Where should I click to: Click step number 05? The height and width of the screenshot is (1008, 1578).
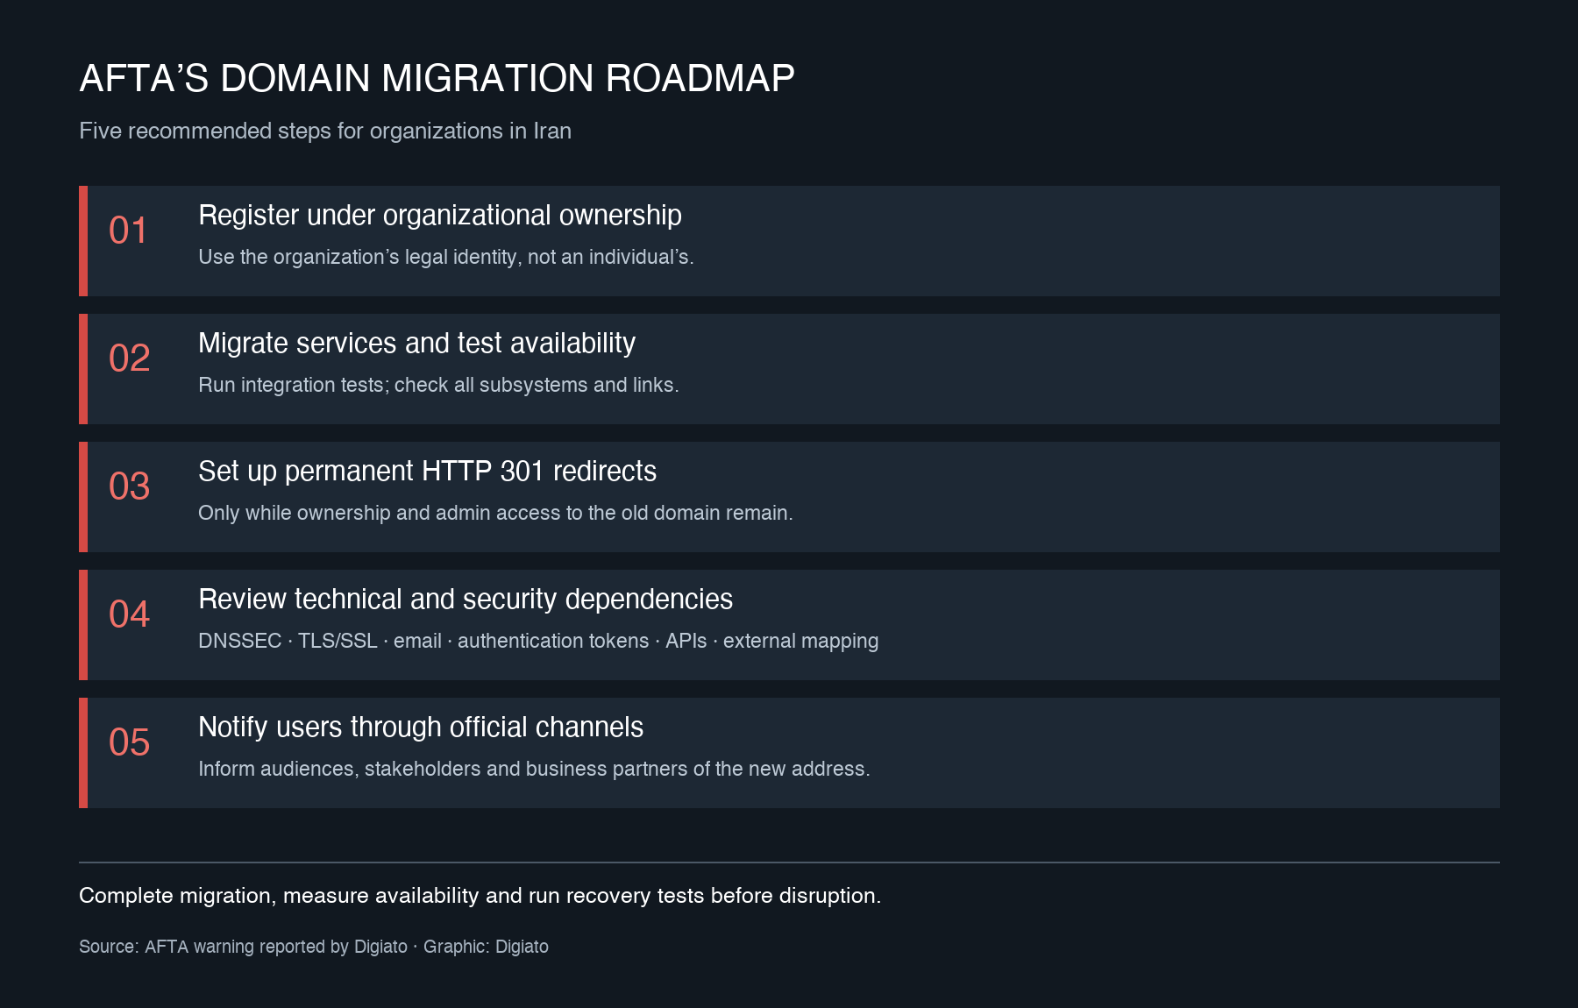[x=129, y=742]
